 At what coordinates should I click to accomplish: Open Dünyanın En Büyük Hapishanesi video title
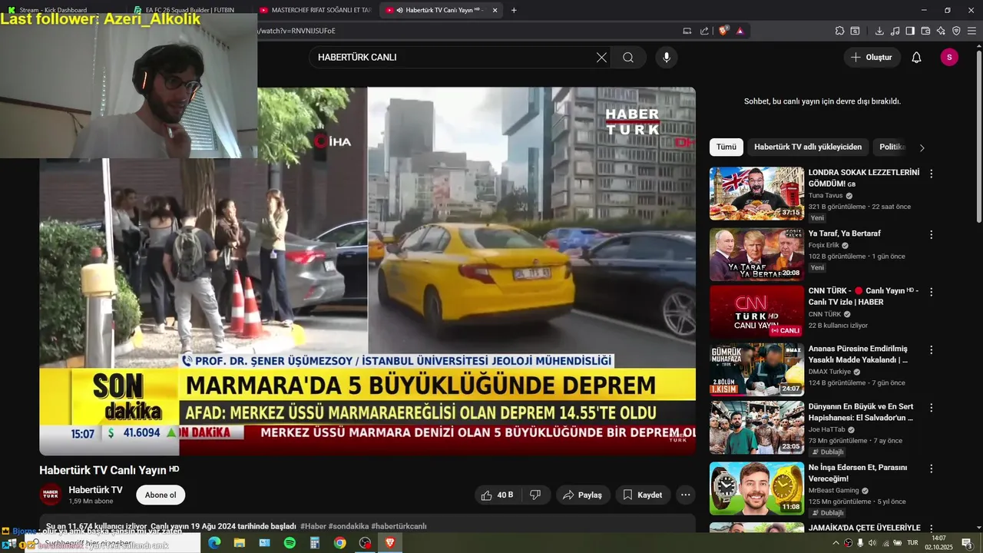[861, 412]
